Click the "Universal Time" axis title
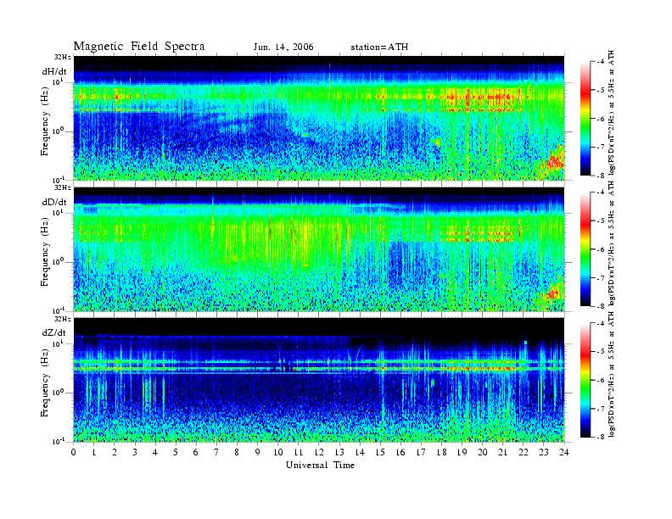The image size is (672, 519). click(x=320, y=465)
